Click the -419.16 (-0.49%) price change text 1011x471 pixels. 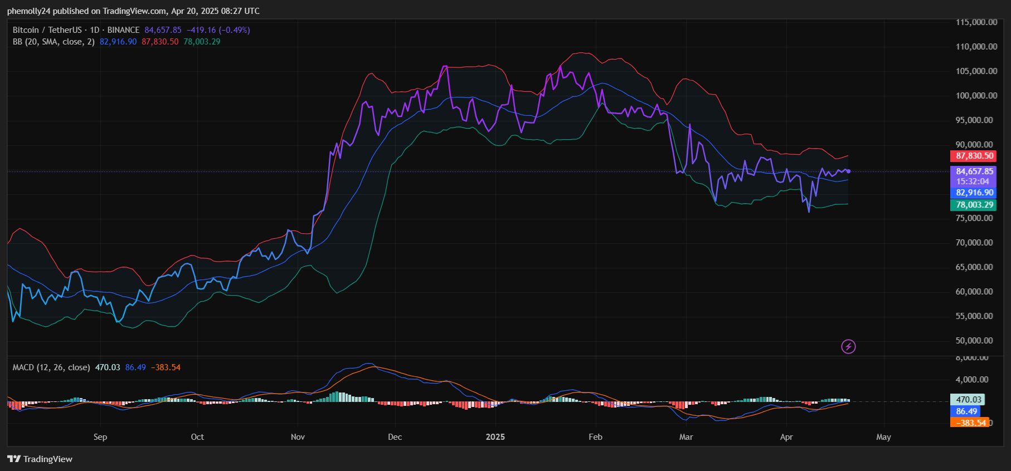[x=218, y=30]
